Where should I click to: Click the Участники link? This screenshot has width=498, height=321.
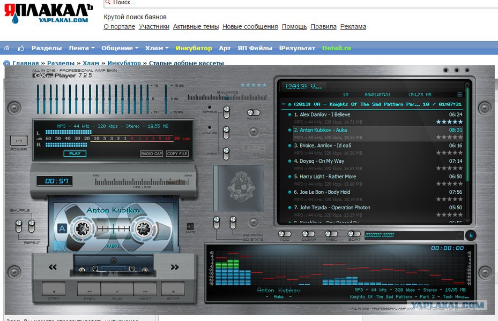154,27
